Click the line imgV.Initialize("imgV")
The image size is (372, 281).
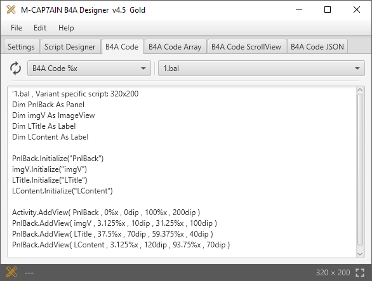click(x=50, y=169)
